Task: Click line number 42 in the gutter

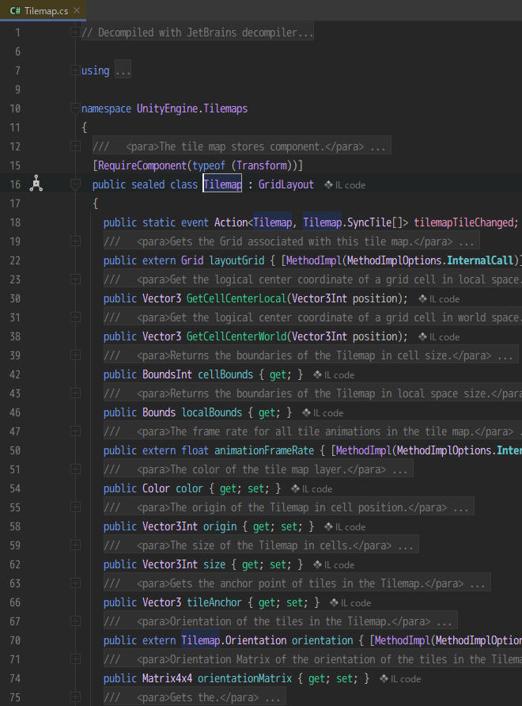Action: point(15,374)
